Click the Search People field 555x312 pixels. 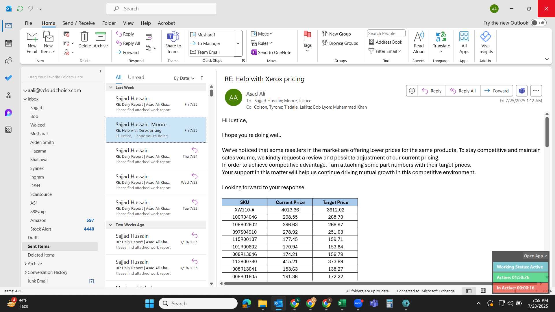coord(386,34)
